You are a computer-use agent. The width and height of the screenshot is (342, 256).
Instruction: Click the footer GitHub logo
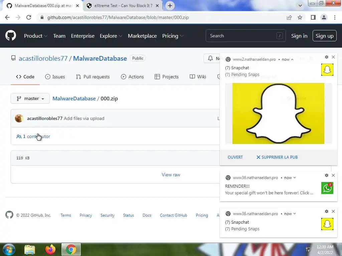coord(9,215)
